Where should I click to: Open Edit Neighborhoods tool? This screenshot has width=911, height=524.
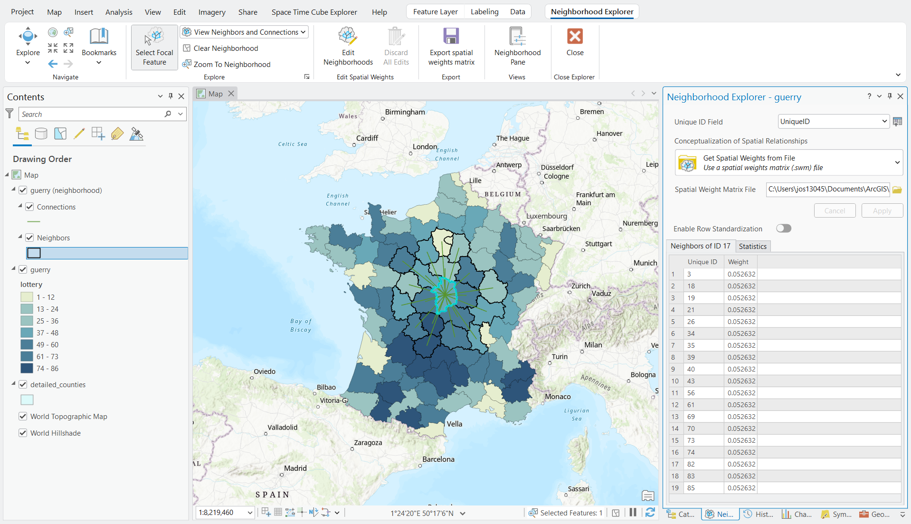348,47
